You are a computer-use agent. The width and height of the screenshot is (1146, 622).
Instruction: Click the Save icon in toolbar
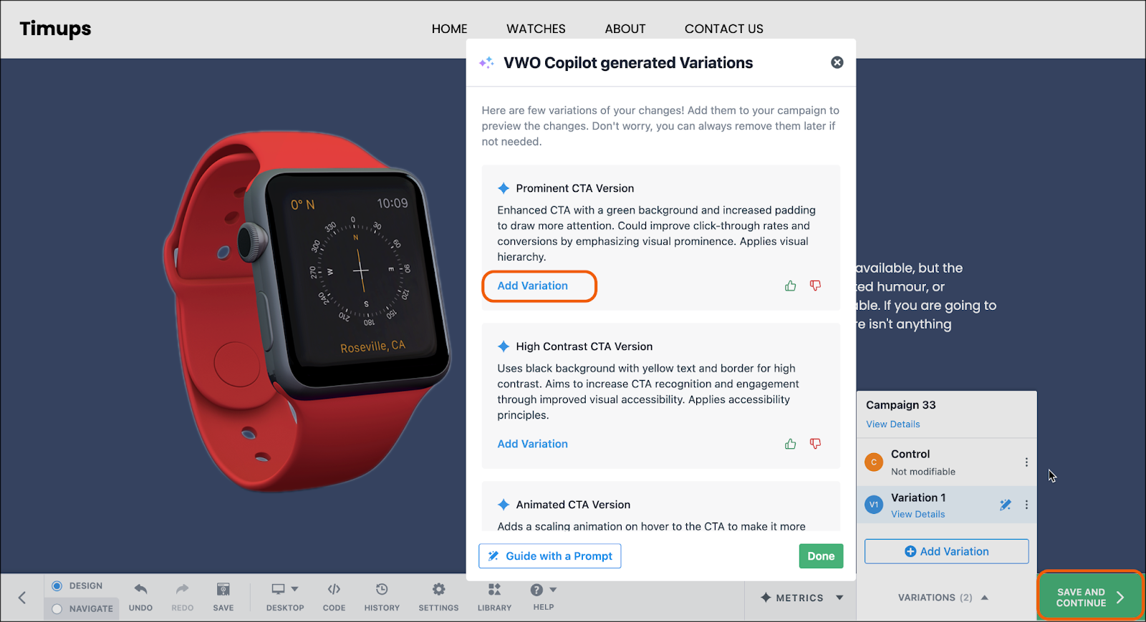(x=223, y=589)
